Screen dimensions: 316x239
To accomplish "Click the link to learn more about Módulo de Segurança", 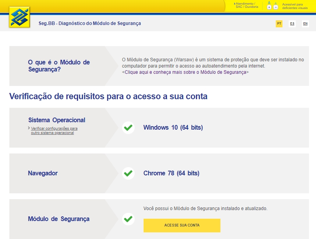I will click(x=185, y=72).
